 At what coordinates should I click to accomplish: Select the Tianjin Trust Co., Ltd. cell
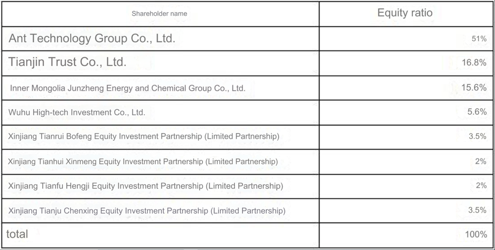[67, 62]
